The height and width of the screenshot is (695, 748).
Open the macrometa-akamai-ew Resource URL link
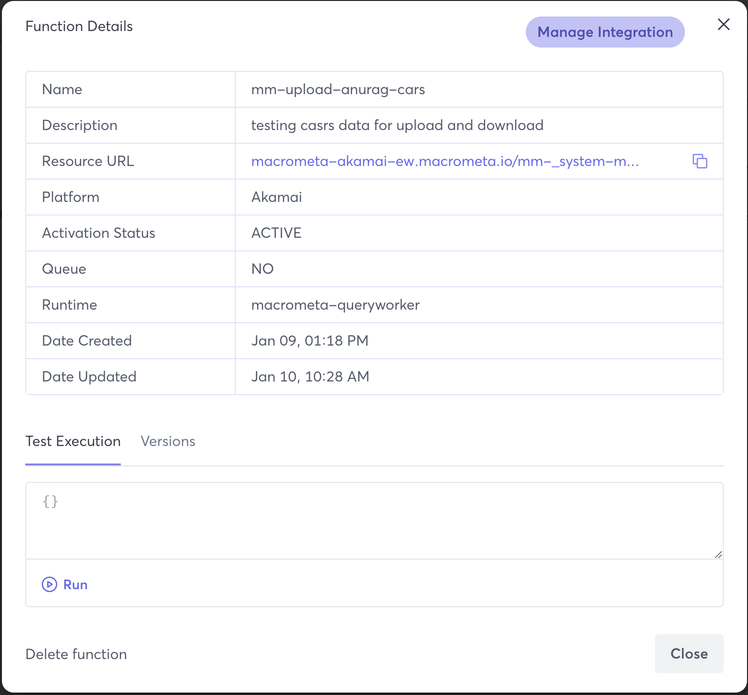444,161
